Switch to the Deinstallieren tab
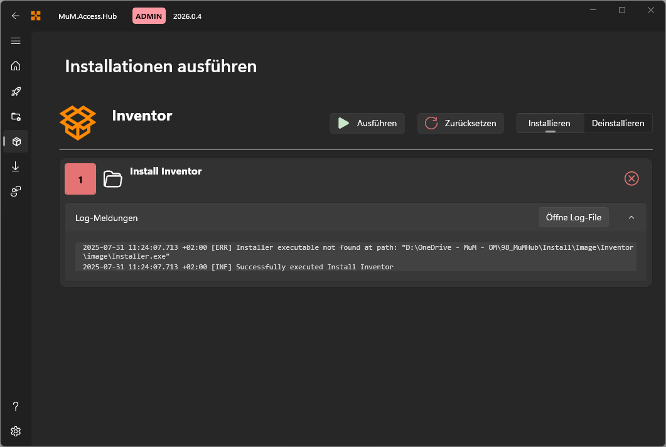 pos(618,123)
